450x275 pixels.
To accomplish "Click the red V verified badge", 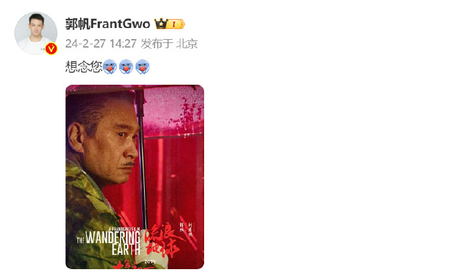I will click(x=52, y=49).
